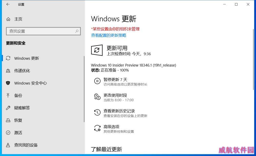The height and width of the screenshot is (156, 256).
Task: Click the 传递优化 delivery icon
Action: tap(8, 71)
